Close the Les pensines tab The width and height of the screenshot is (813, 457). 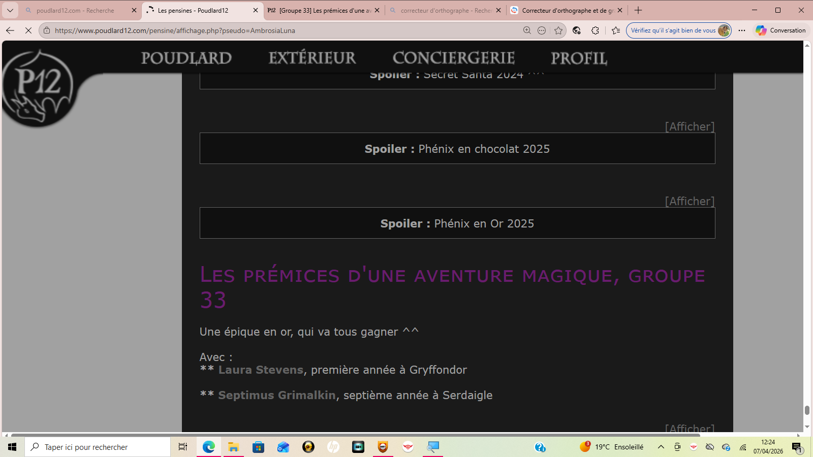click(256, 10)
